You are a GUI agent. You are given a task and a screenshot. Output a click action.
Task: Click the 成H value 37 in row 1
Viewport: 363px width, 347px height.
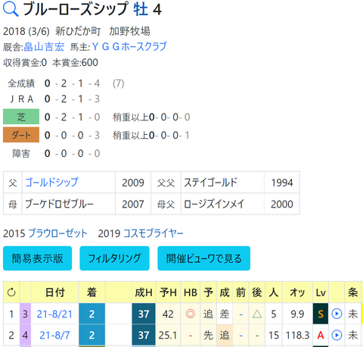click(x=144, y=314)
